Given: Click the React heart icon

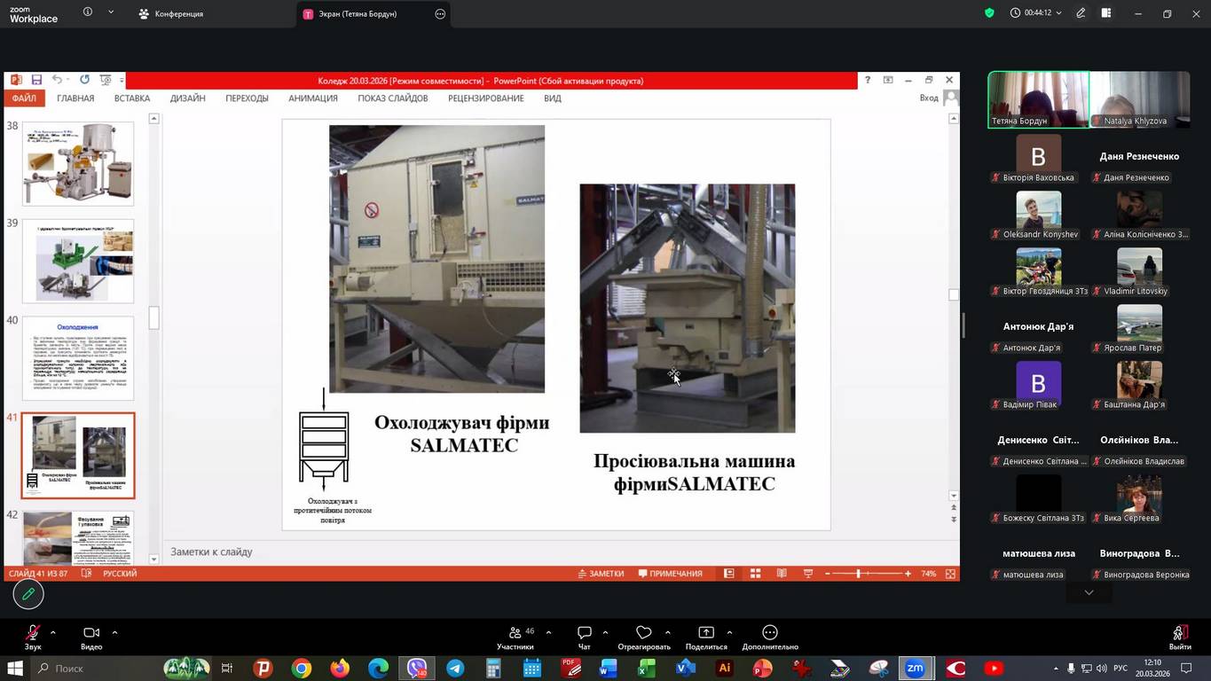Looking at the screenshot, I should 644,632.
